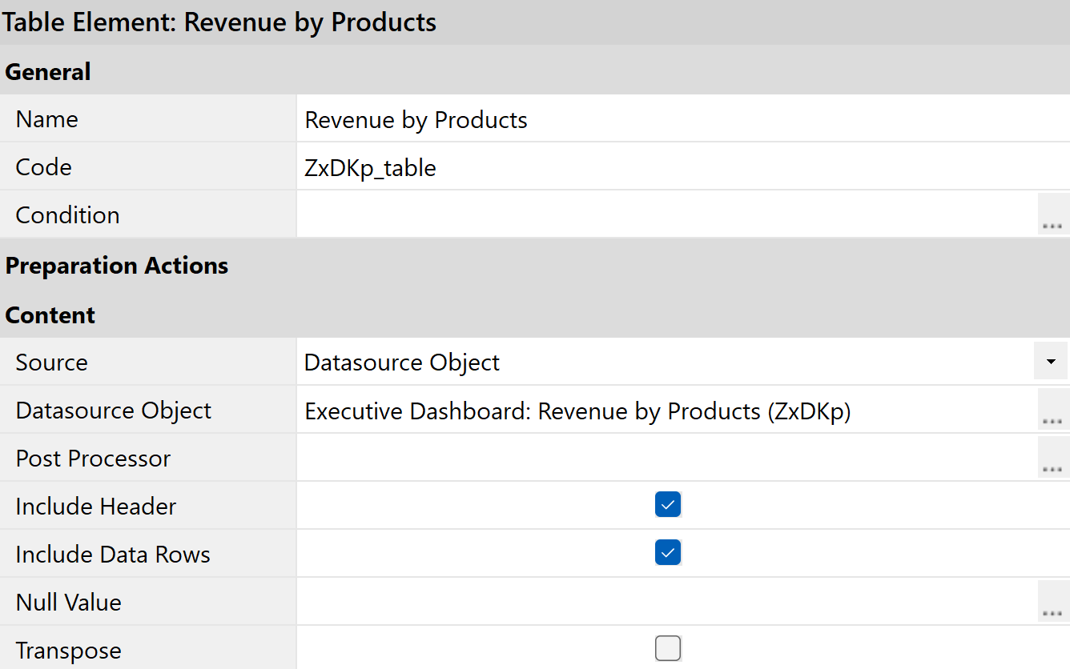
Task: Click inside the empty Condition field
Action: (x=666, y=214)
